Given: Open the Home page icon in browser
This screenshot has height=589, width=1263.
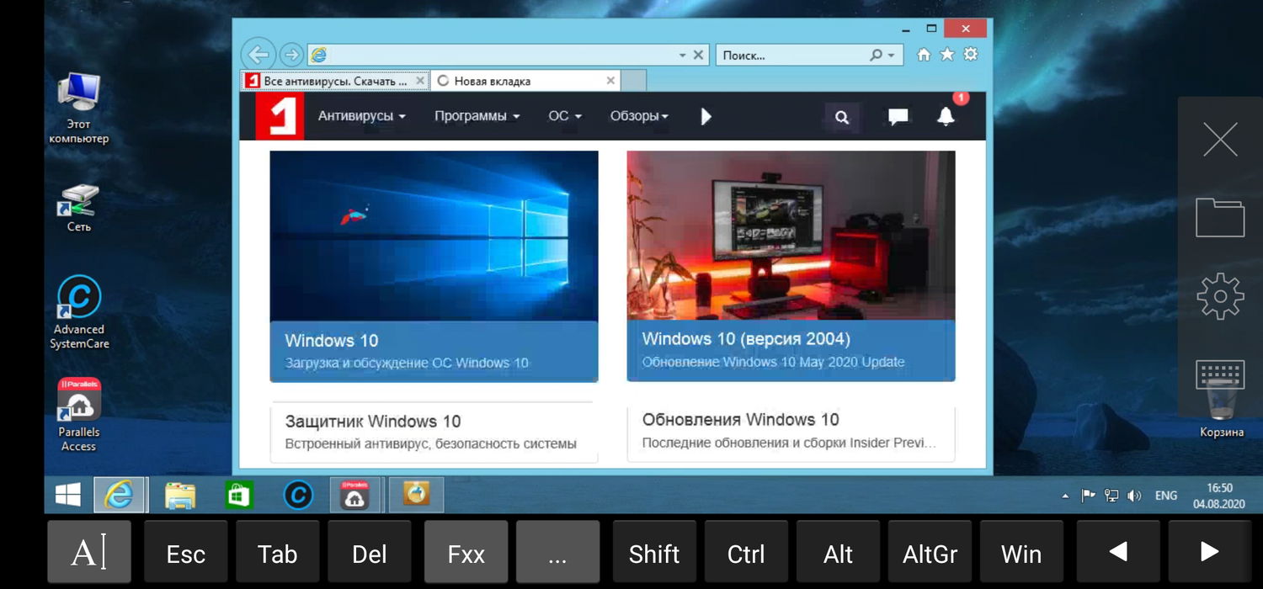Looking at the screenshot, I should [x=924, y=55].
